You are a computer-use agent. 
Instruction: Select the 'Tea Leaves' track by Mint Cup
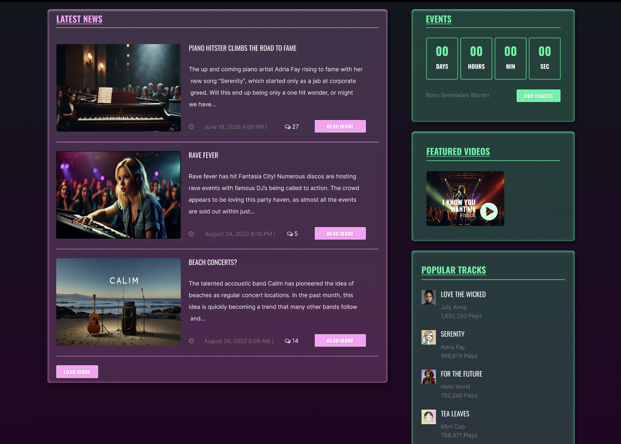click(x=455, y=414)
